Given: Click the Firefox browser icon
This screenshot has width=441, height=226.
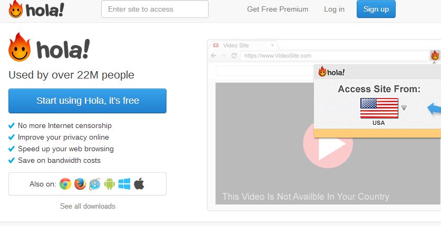Looking at the screenshot, I should [80, 184].
